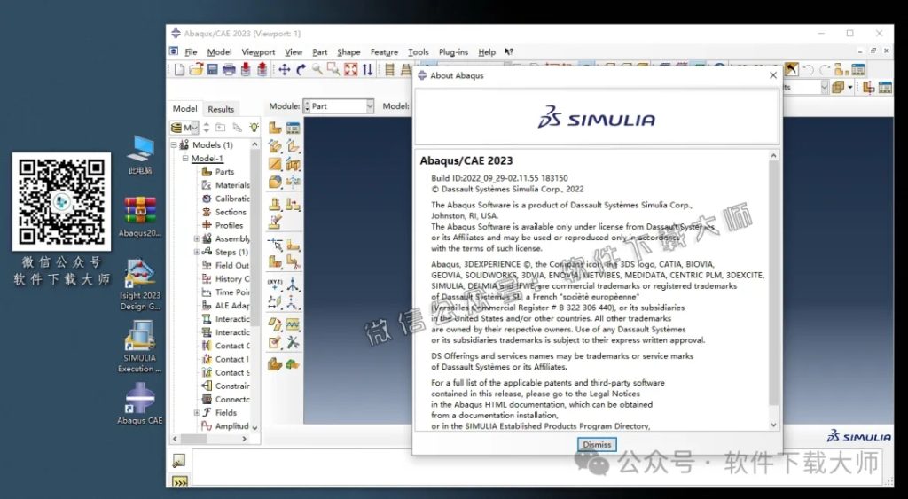Viewport: 908px width, 499px height.
Task: Open the Isight 2023 Design Gateway shortcut
Action: (x=139, y=285)
